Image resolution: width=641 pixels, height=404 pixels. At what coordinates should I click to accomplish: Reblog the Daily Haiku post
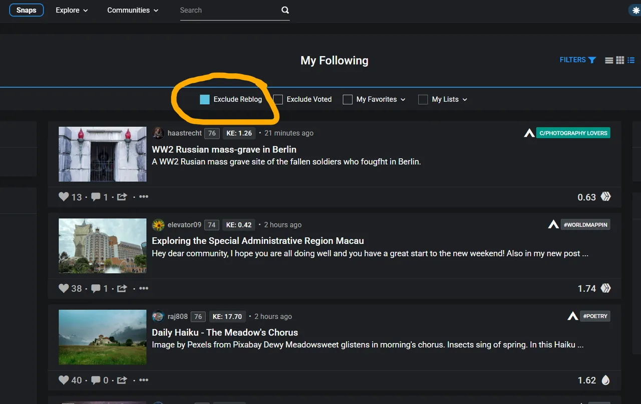tap(122, 380)
